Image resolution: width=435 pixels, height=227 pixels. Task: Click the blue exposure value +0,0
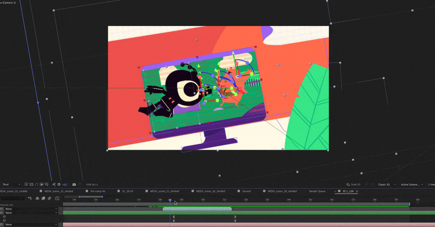pyautogui.click(x=64, y=185)
